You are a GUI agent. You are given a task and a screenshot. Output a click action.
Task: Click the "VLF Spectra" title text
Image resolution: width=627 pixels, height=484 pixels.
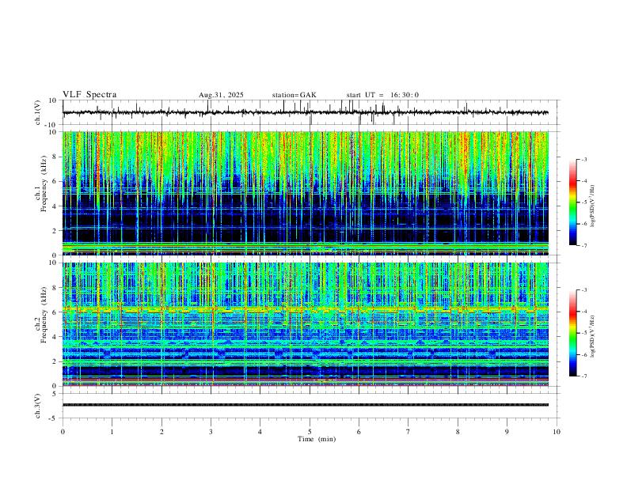coord(89,95)
